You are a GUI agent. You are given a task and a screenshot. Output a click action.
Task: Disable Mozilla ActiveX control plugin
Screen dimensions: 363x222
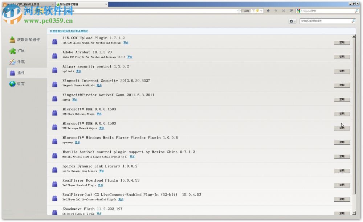tap(342, 157)
